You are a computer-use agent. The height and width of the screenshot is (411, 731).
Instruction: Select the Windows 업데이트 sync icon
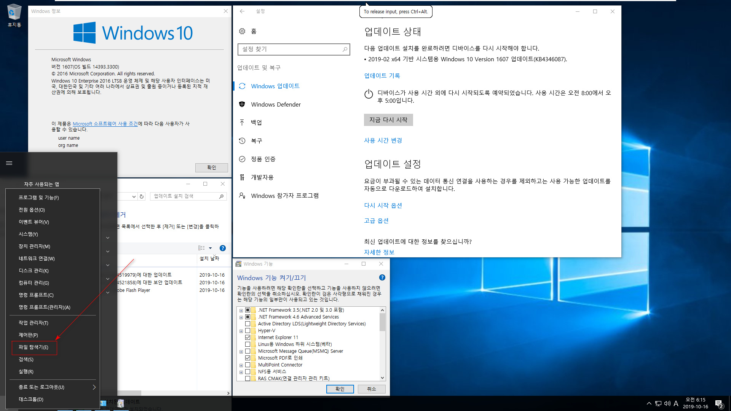click(242, 86)
